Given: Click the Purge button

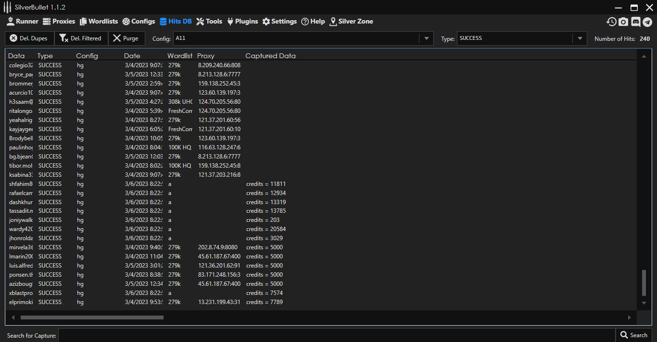Looking at the screenshot, I should 126,38.
